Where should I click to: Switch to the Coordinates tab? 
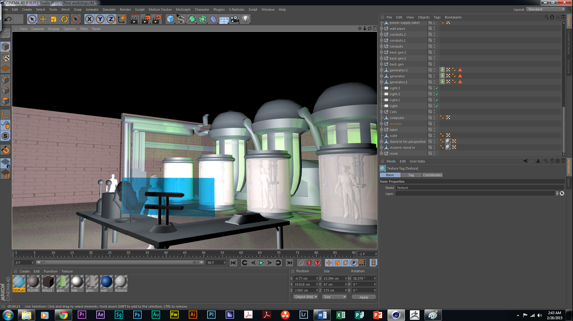pyautogui.click(x=432, y=175)
